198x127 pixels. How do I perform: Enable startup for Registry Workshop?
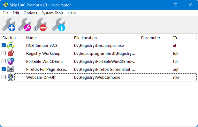click(4, 53)
